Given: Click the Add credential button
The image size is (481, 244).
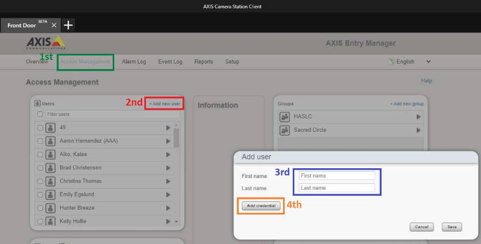Looking at the screenshot, I should (261, 206).
